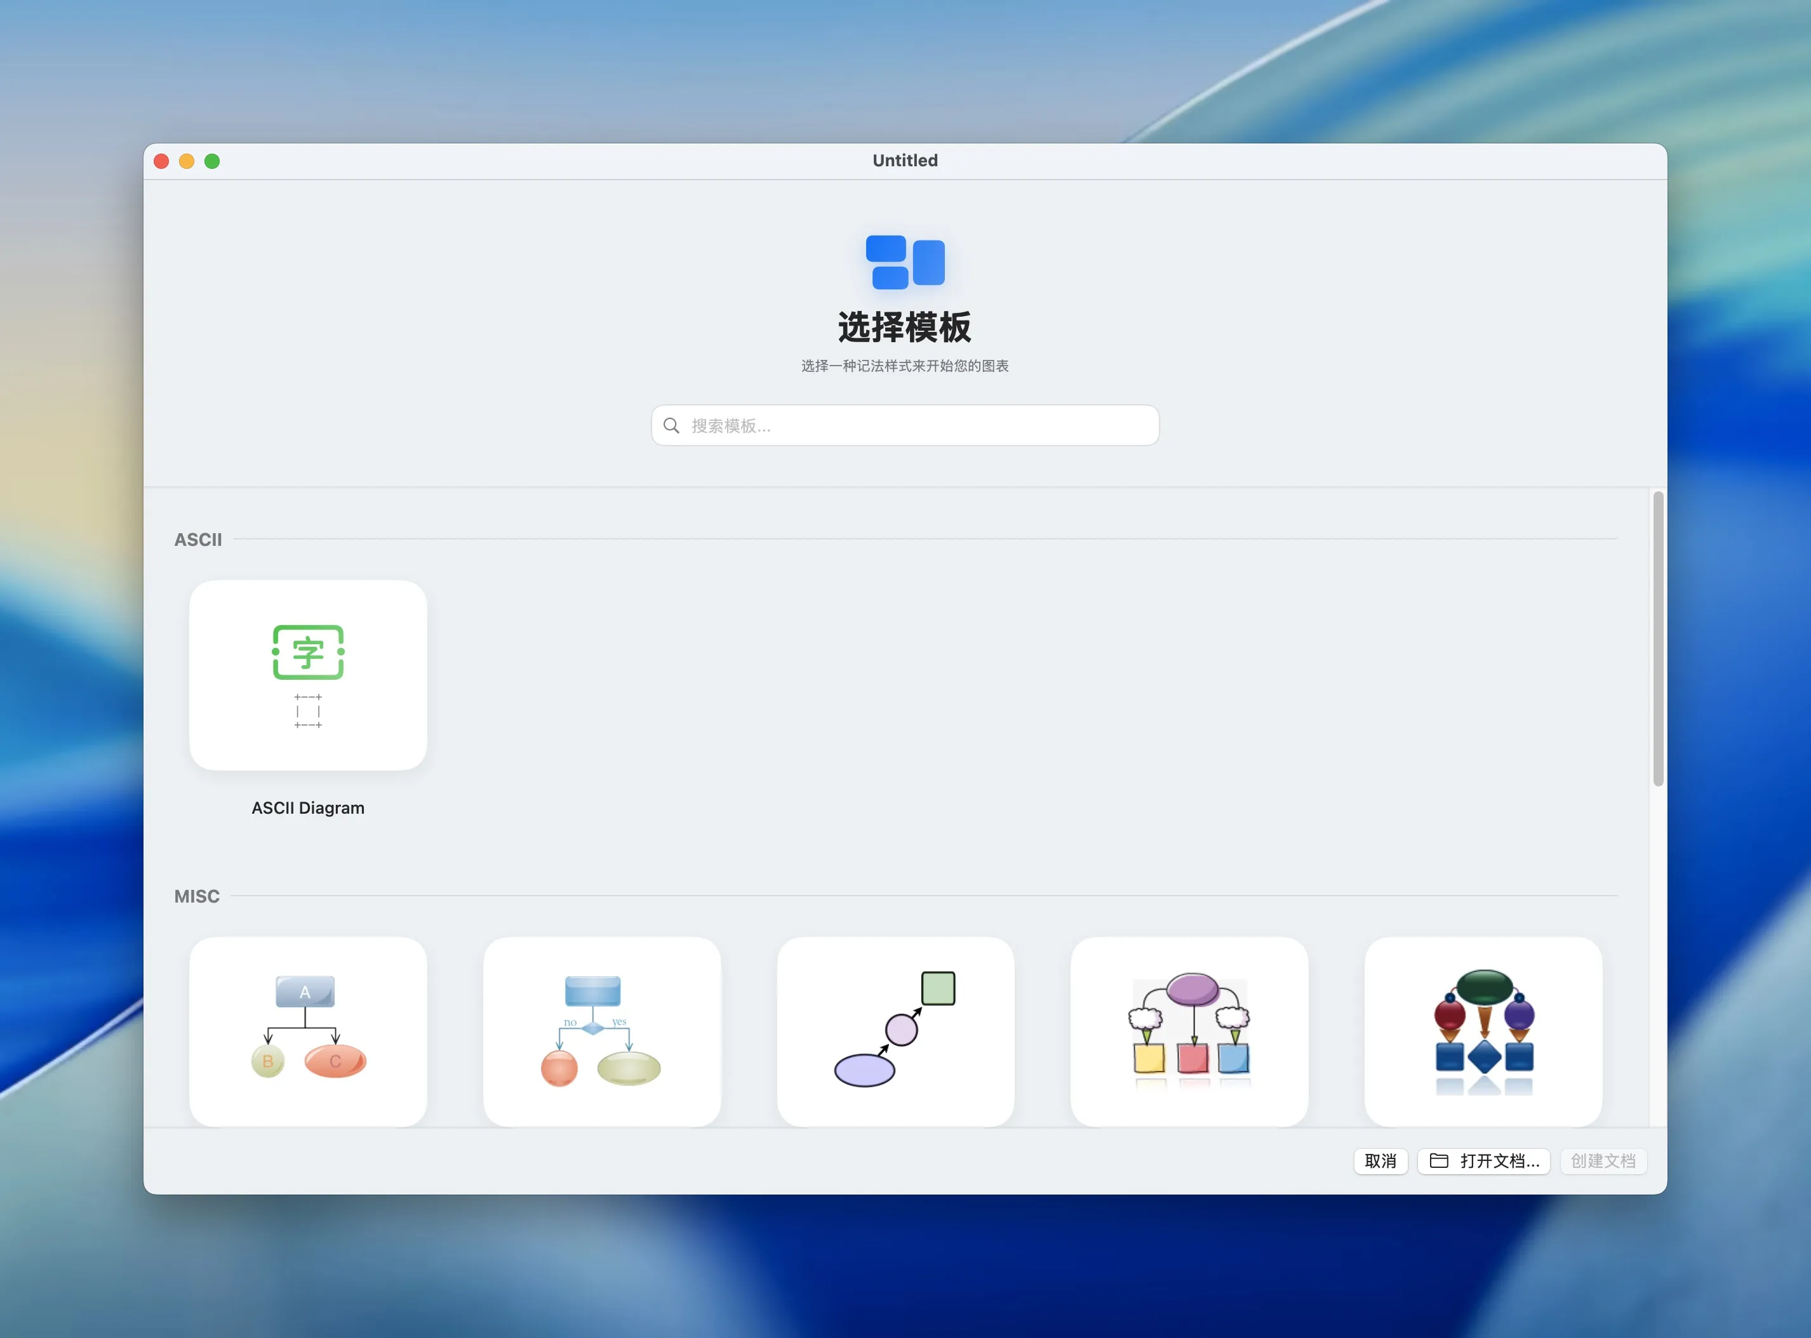Viewport: 1811px width, 1338px height.
Task: Minimize the Untitled window with yellow button
Action: [x=186, y=161]
